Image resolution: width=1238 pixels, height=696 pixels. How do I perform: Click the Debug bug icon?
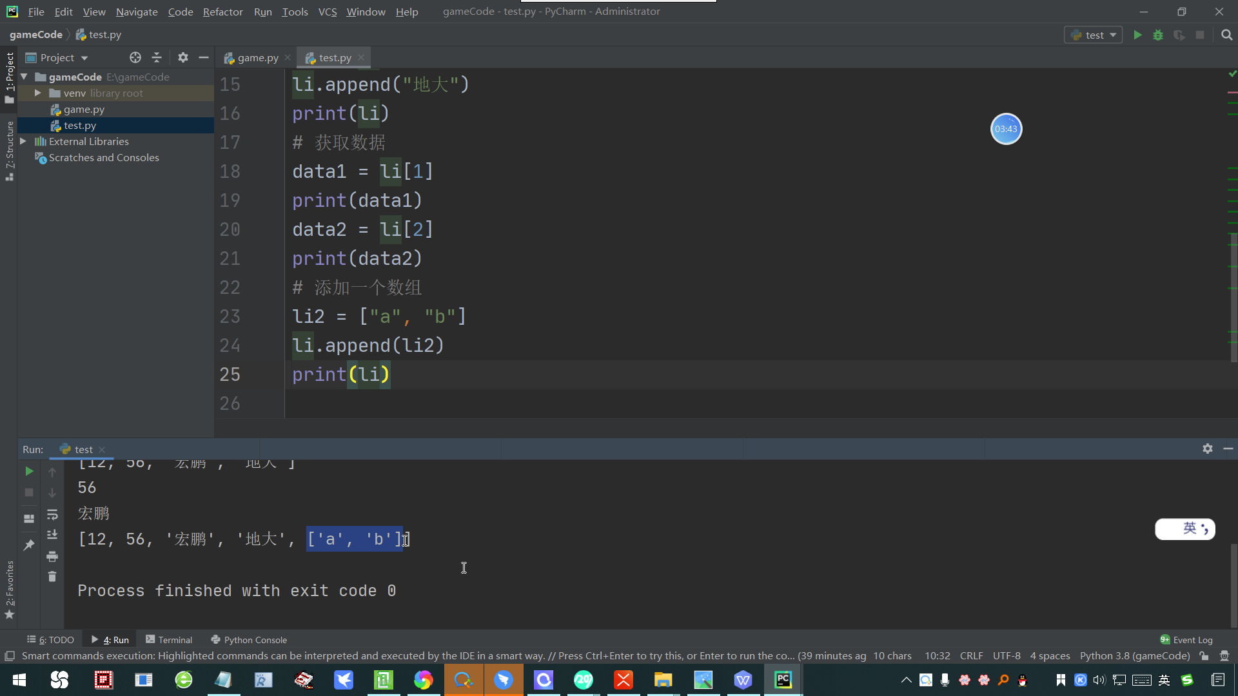[x=1158, y=35]
